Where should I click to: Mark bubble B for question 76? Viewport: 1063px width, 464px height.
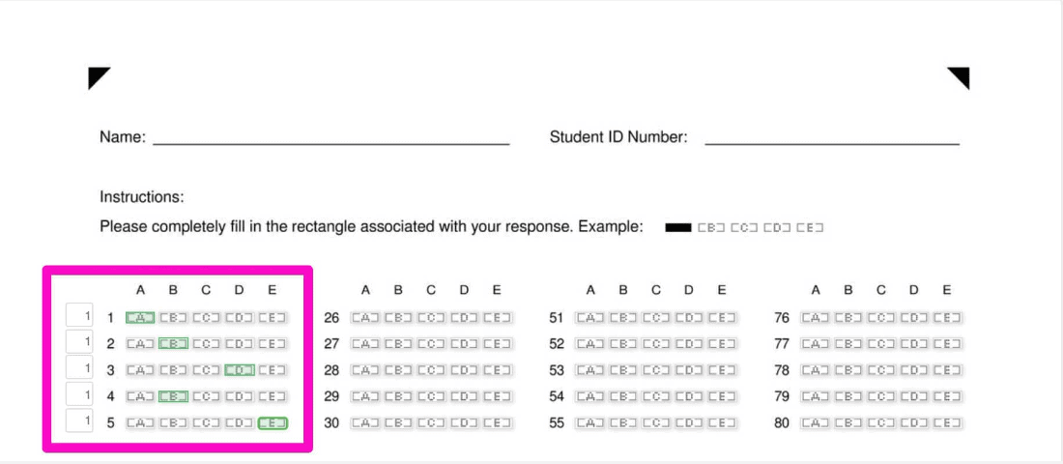pyautogui.click(x=848, y=317)
